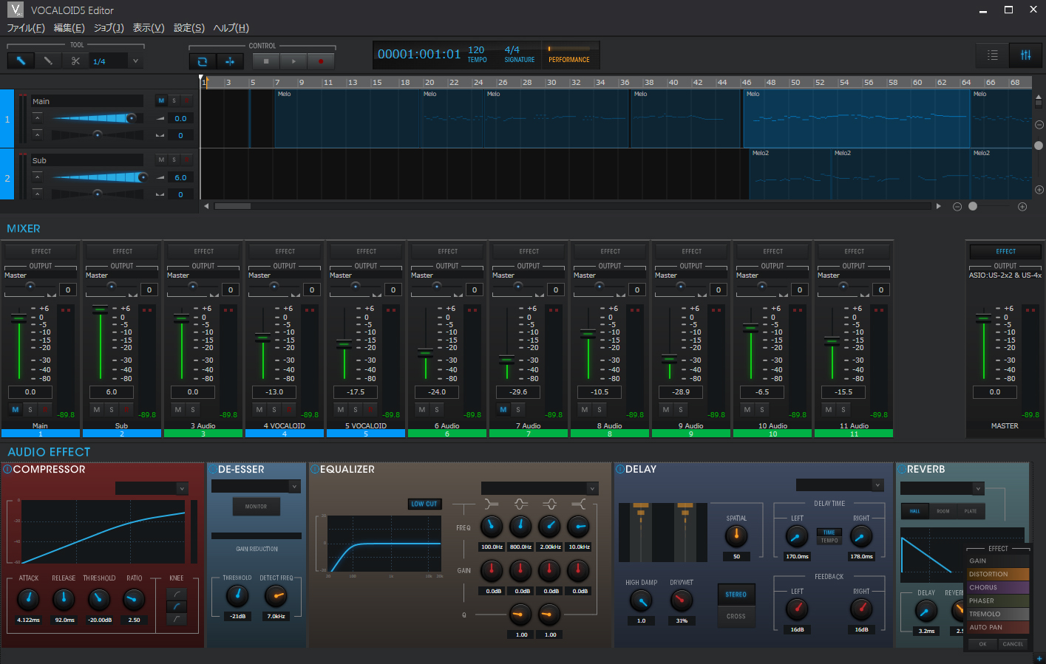Collapse the Sub track pan row expander

coord(37,194)
